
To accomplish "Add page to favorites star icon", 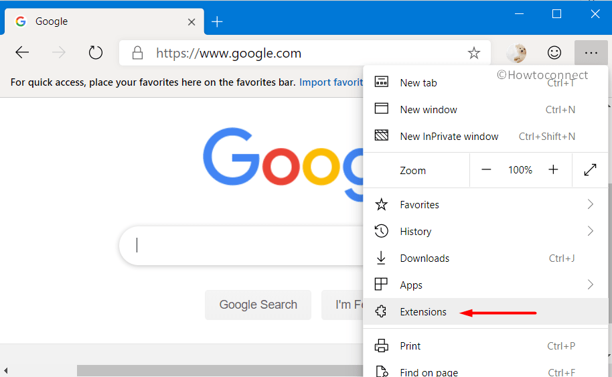I will [474, 53].
